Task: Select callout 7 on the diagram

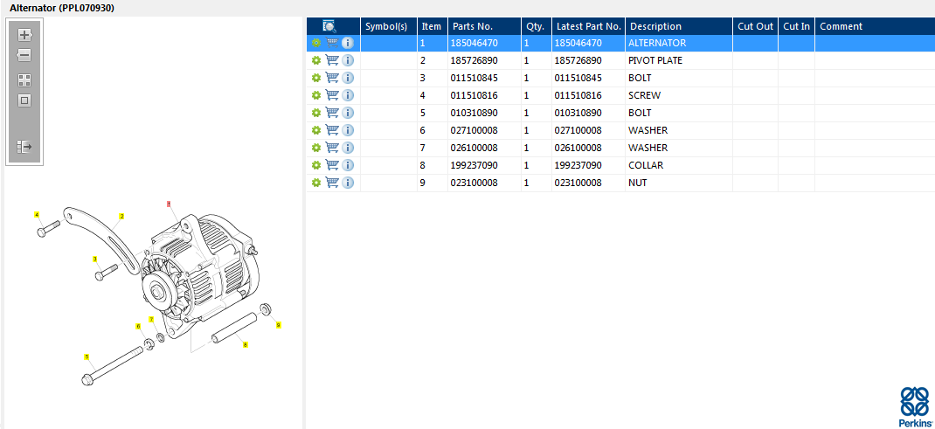Action: pyautogui.click(x=151, y=320)
